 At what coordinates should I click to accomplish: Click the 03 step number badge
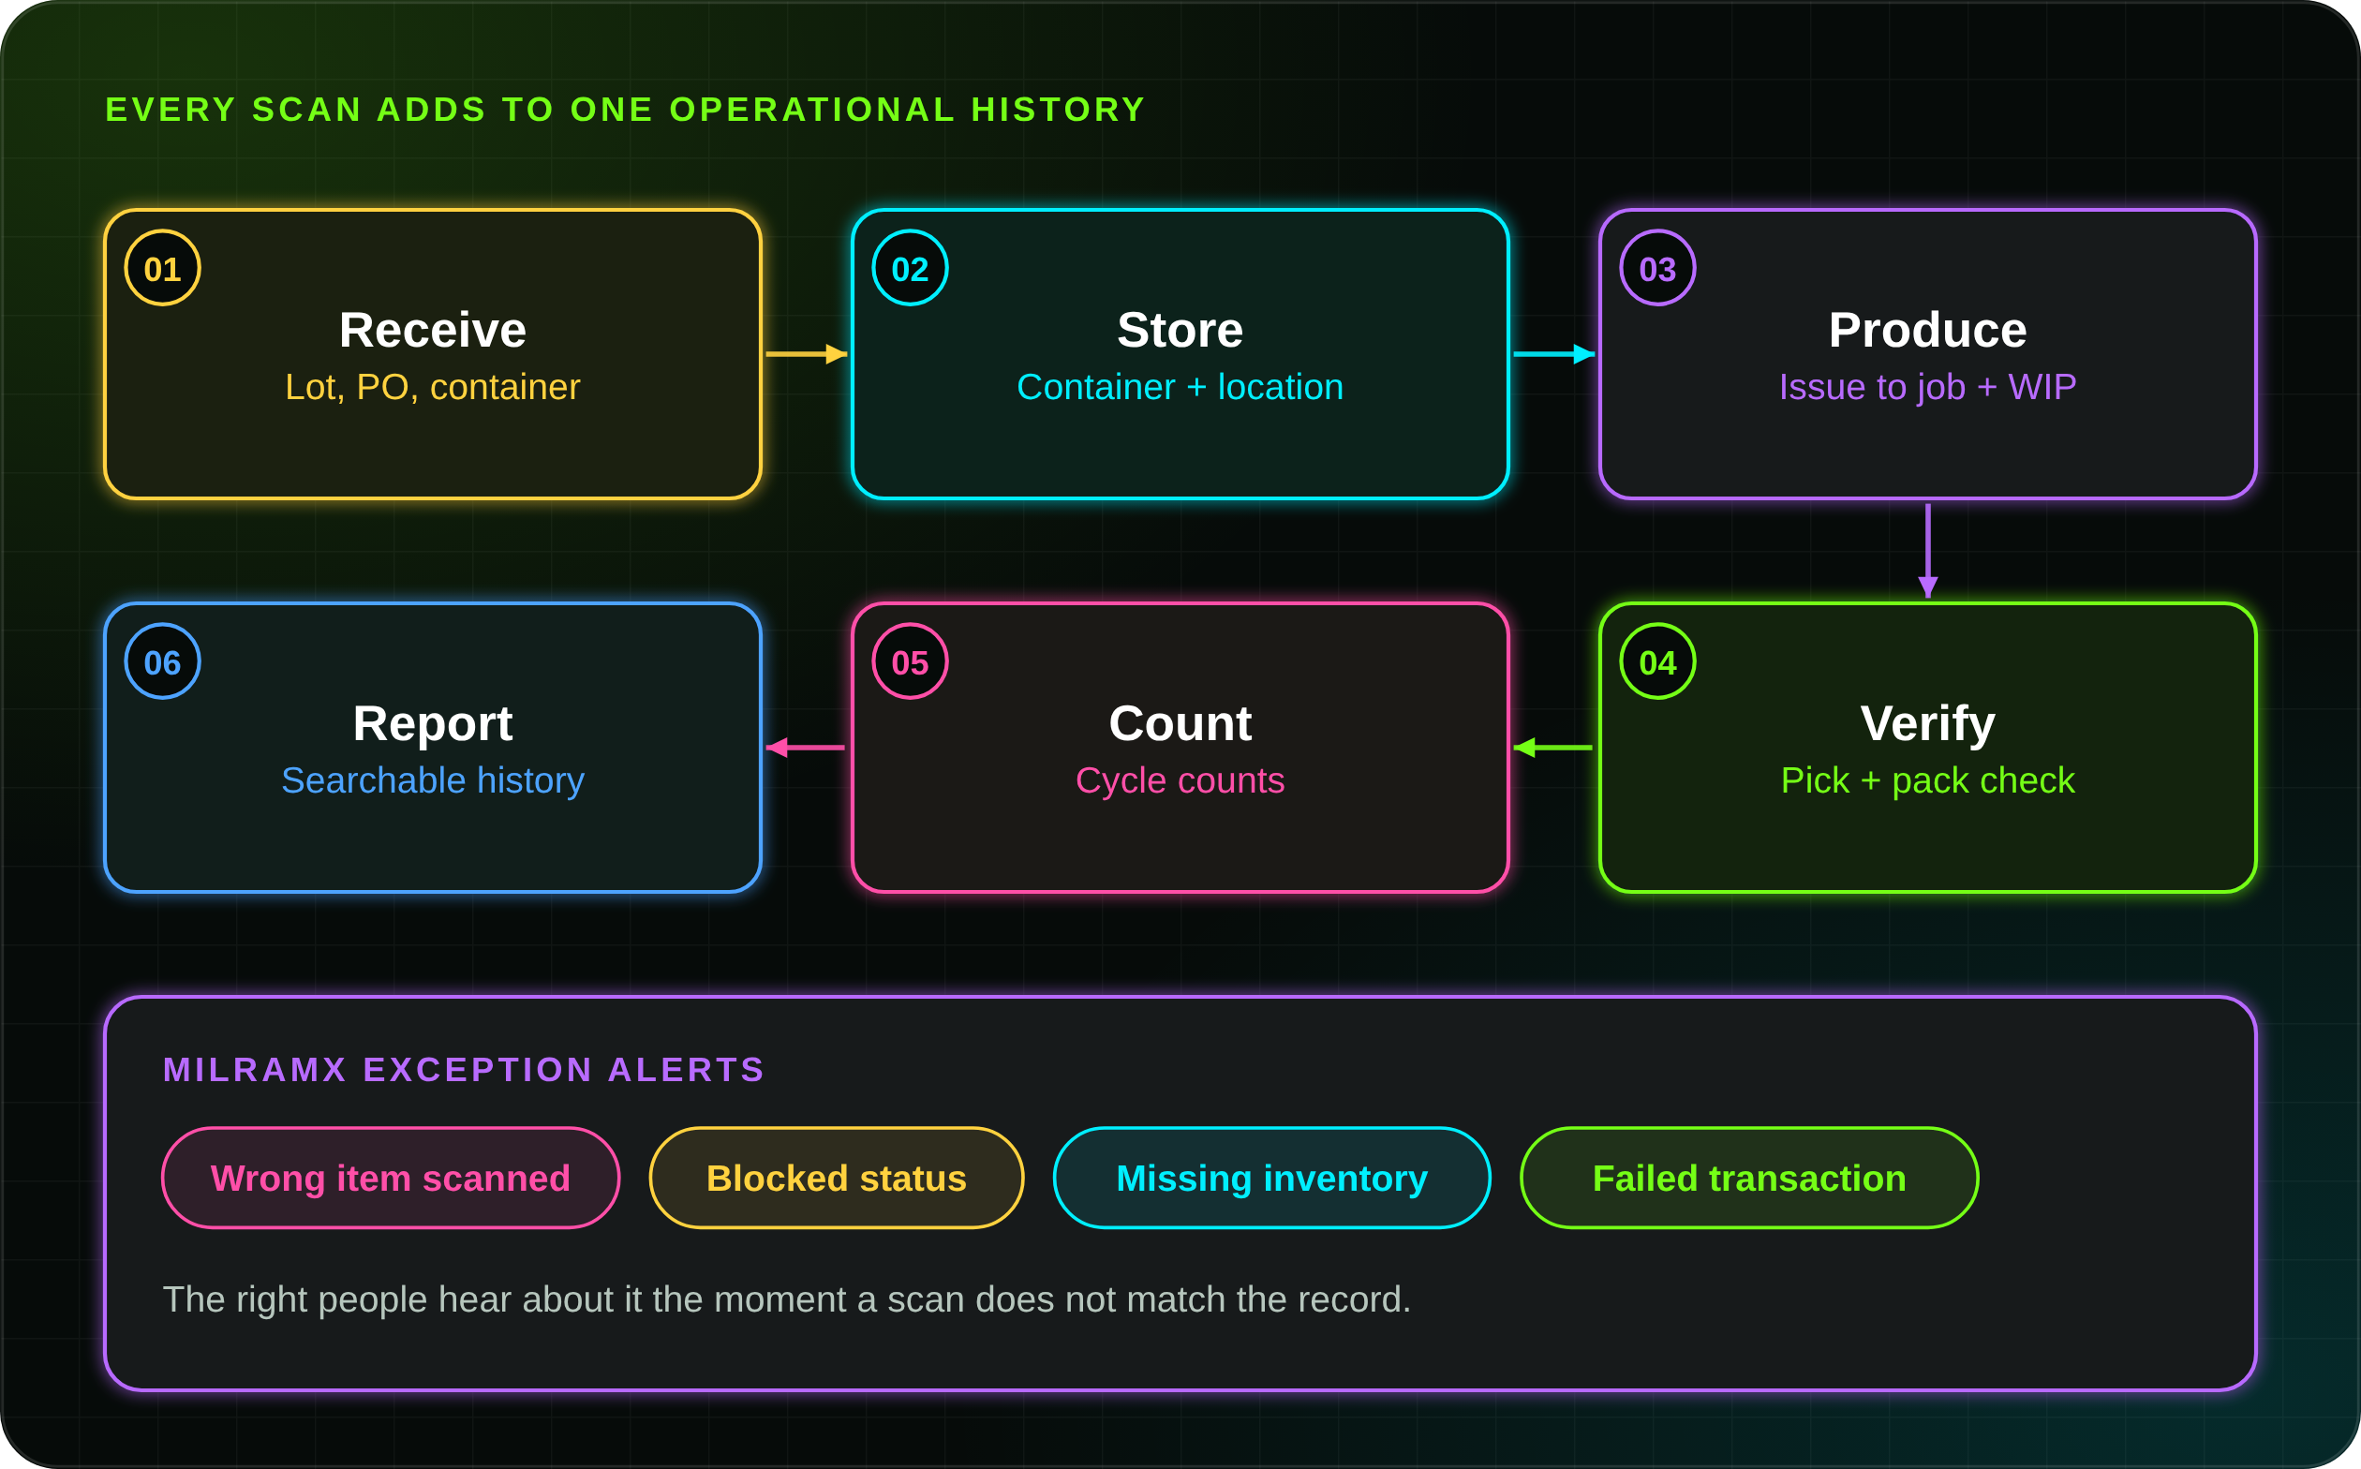click(1657, 268)
